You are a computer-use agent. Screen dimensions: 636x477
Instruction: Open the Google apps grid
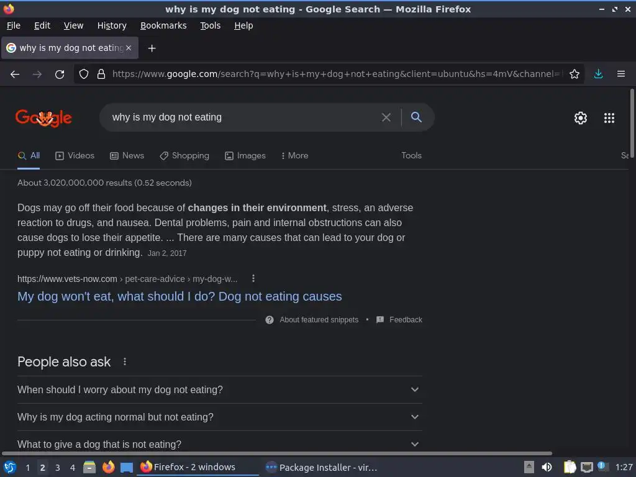tap(609, 118)
